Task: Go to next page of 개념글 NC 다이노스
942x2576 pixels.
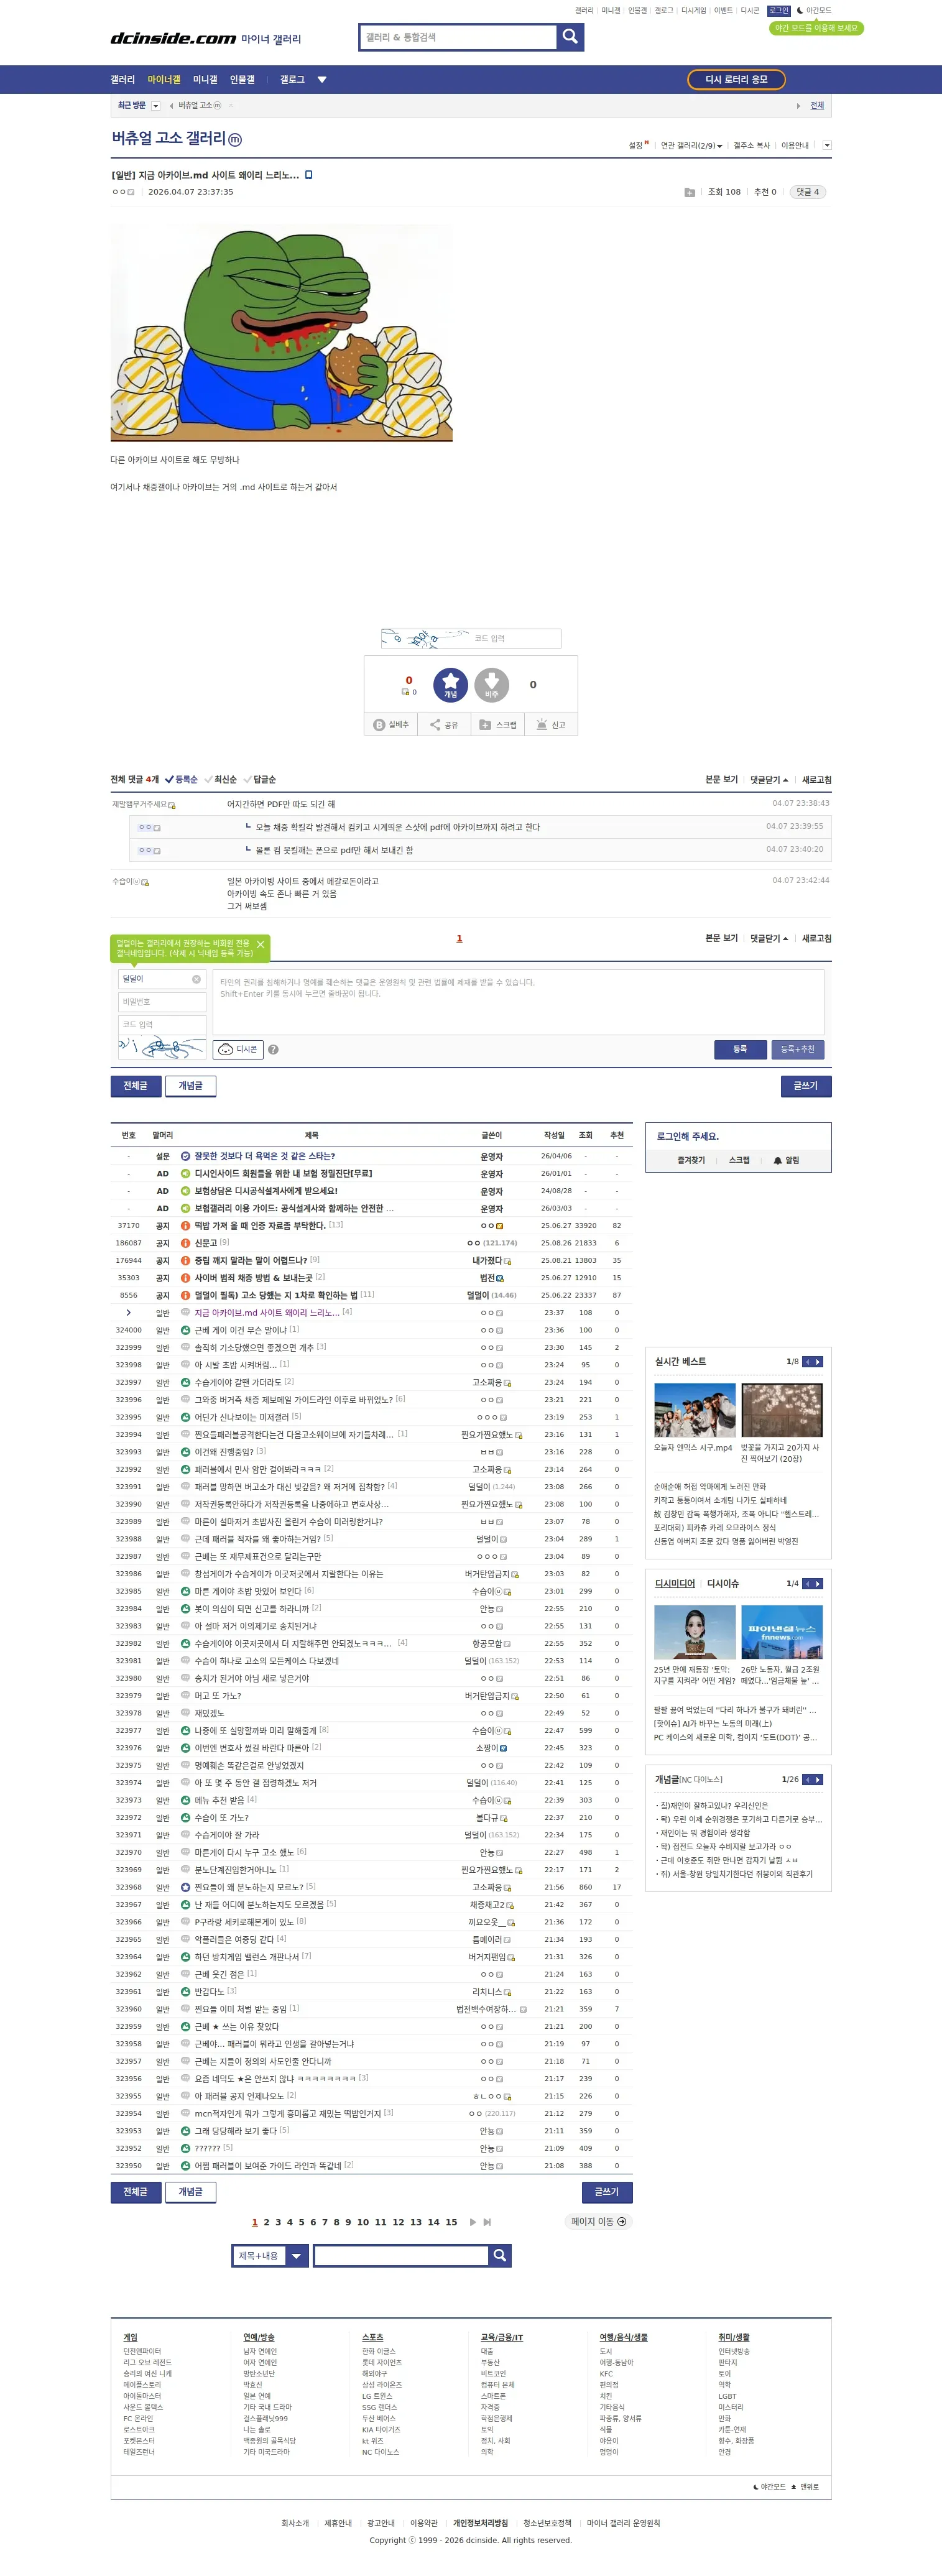Action: point(818,1779)
